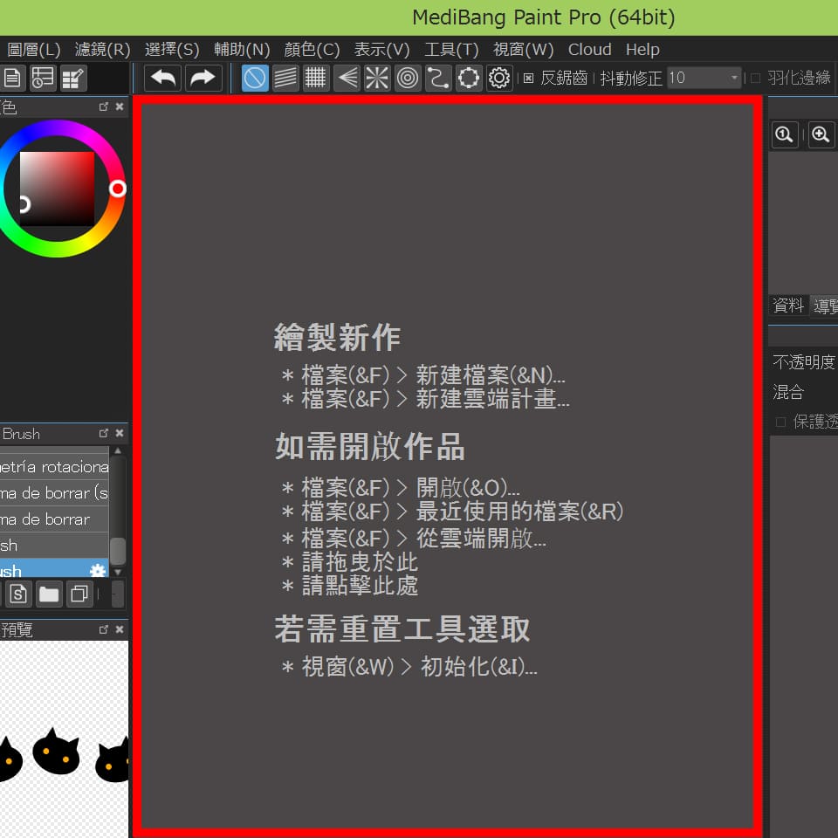
Task: Select the ellipse snap guide
Action: (x=469, y=78)
